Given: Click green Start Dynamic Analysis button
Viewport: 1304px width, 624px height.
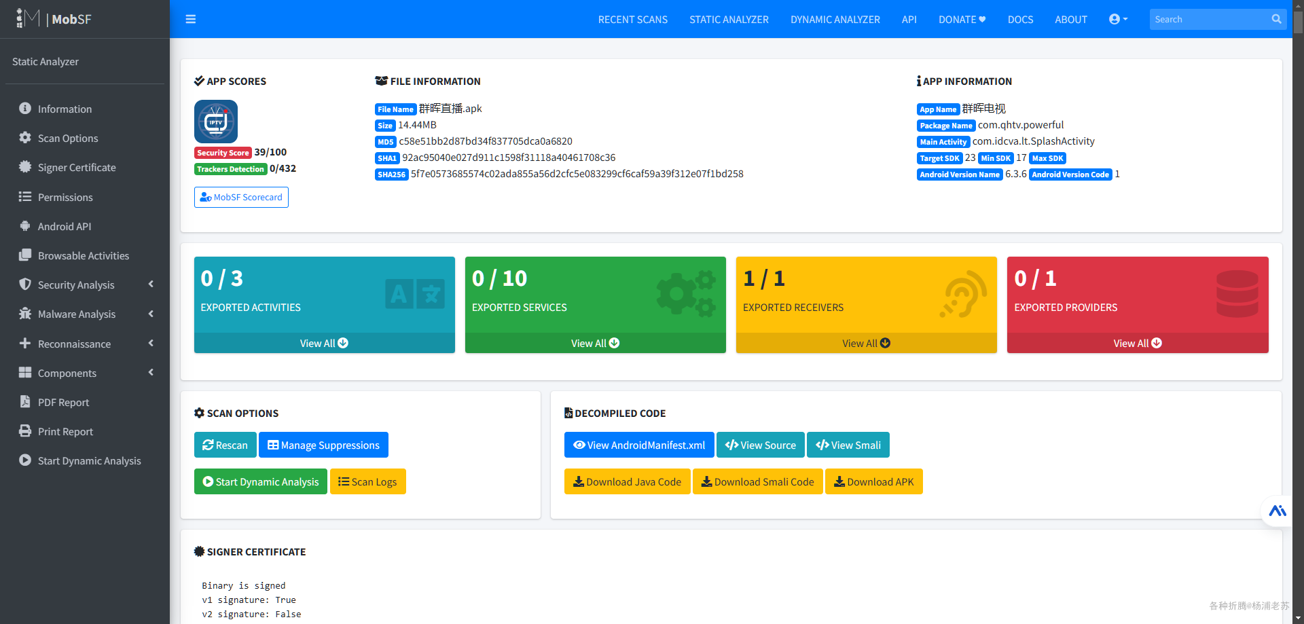Looking at the screenshot, I should coord(261,481).
